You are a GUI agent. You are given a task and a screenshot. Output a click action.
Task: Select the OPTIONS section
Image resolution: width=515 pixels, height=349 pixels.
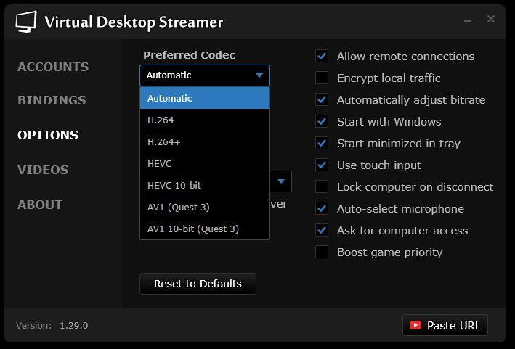pos(48,135)
